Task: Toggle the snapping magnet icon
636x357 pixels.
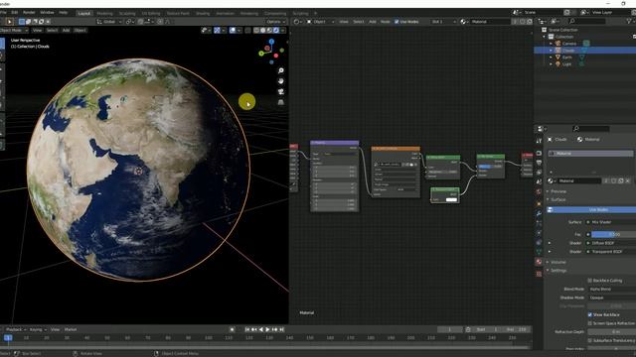Action: click(141, 22)
